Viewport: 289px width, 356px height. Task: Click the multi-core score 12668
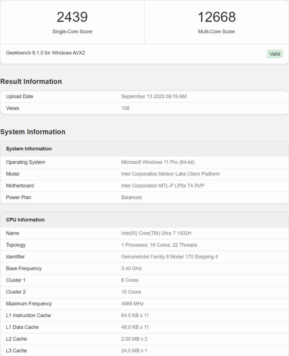[217, 17]
